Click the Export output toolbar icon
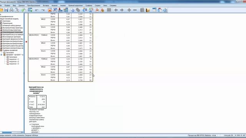Viewport: 246px width, 138px height. pos(24,10)
